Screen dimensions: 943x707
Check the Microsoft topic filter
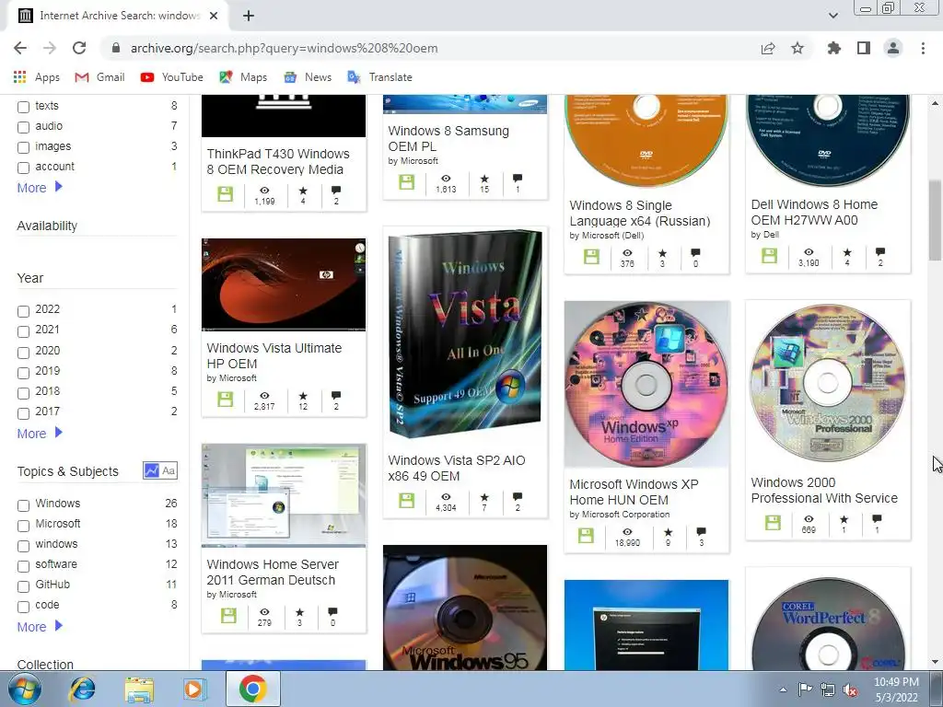pyautogui.click(x=23, y=526)
